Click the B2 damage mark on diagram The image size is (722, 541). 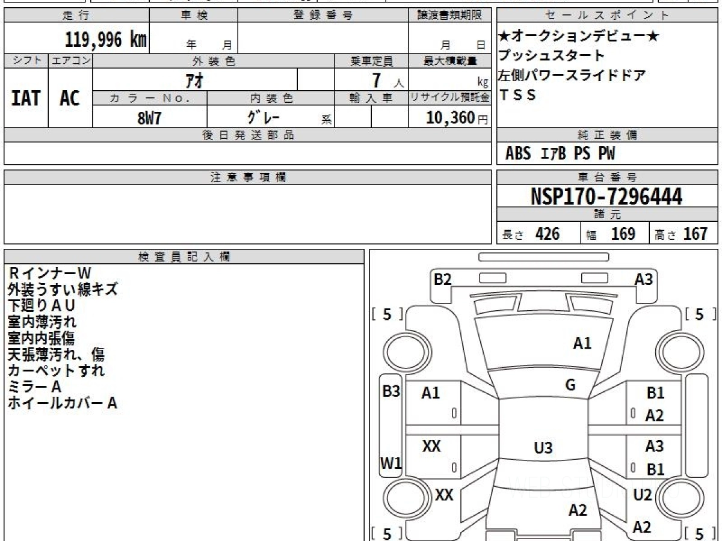tap(443, 279)
